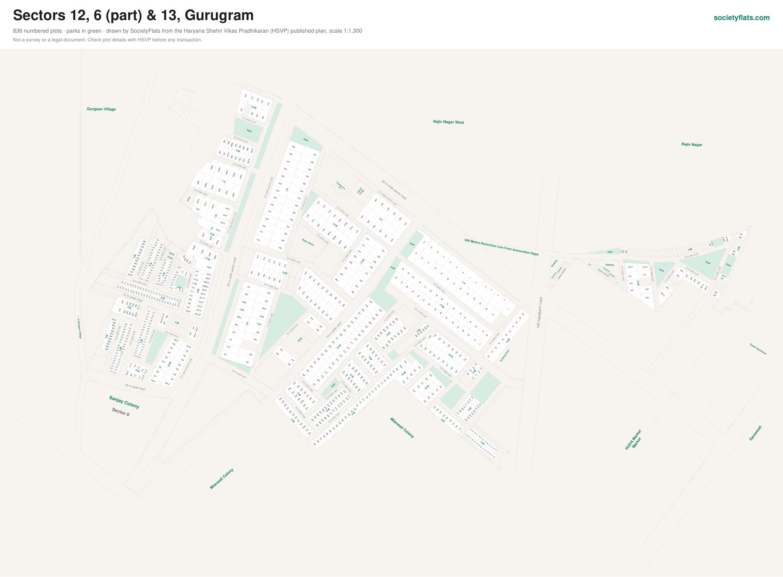The height and width of the screenshot is (577, 783).
Task: Click the Rajiv Nagar West label
Action: (448, 122)
